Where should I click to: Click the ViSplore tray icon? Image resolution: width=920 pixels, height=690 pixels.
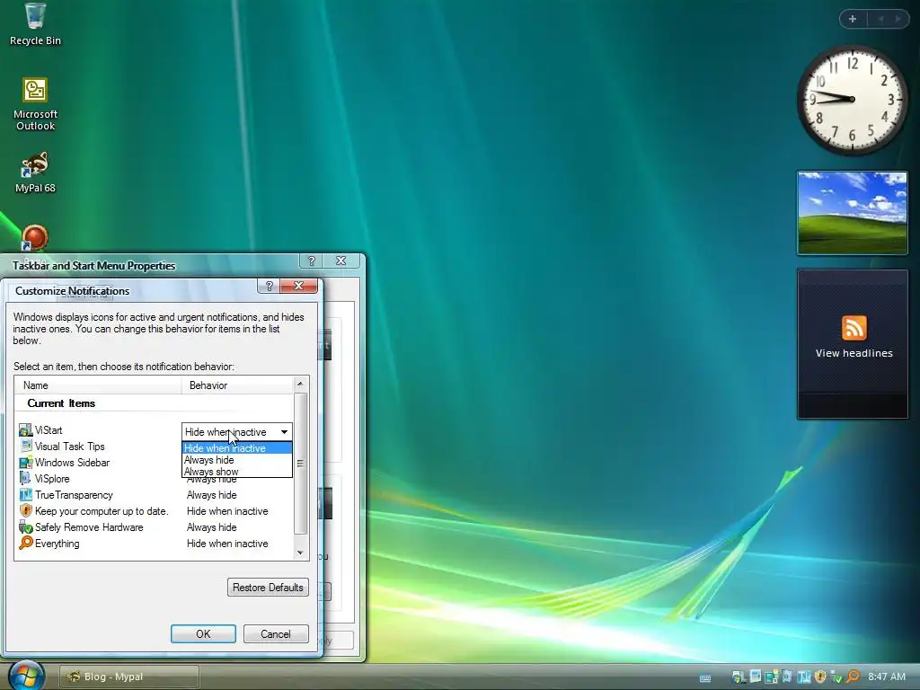pos(787,677)
